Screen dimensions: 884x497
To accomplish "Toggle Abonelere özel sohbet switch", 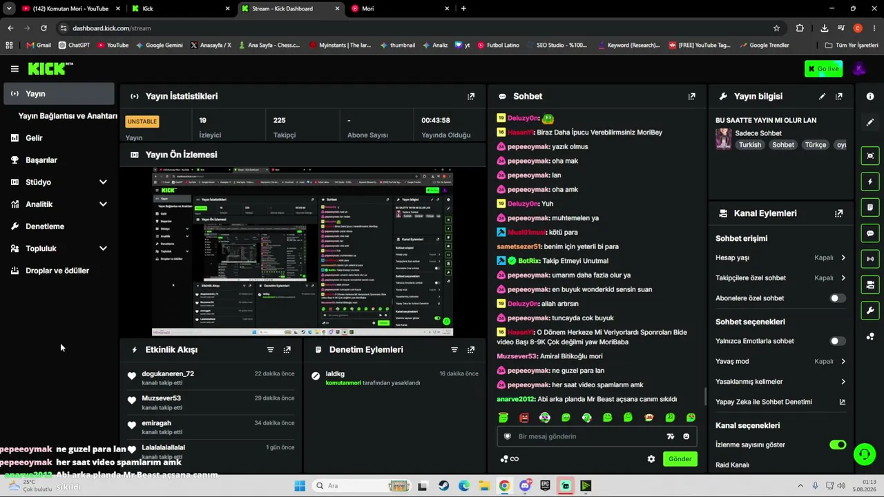I will 837,298.
